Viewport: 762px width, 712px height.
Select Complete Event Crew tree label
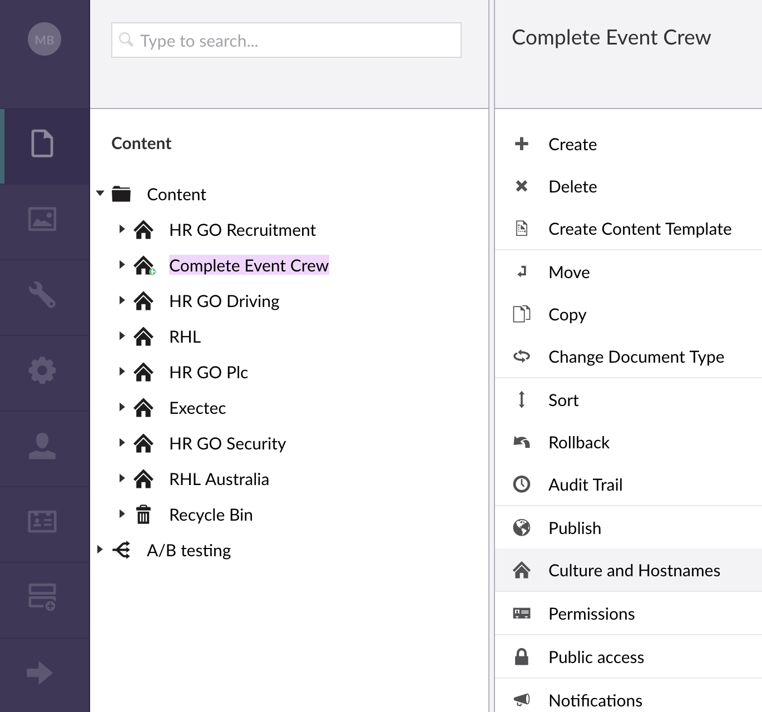point(249,265)
